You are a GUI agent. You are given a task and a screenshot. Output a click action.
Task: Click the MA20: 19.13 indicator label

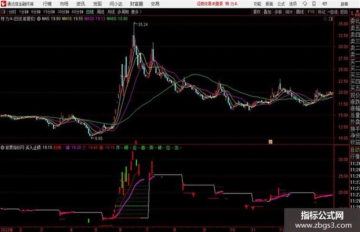coord(94,19)
